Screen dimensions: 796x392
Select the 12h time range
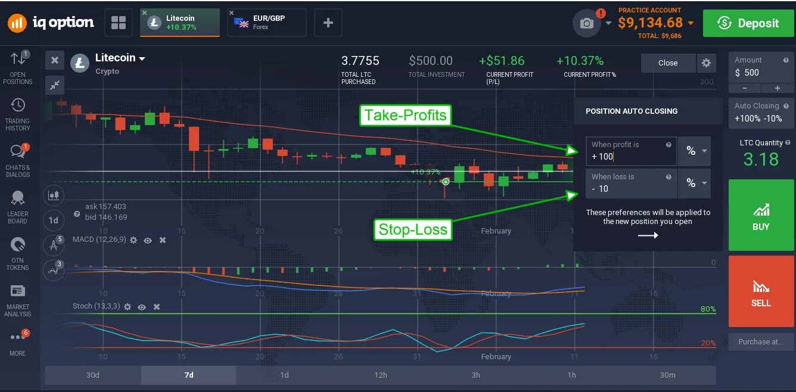(381, 375)
